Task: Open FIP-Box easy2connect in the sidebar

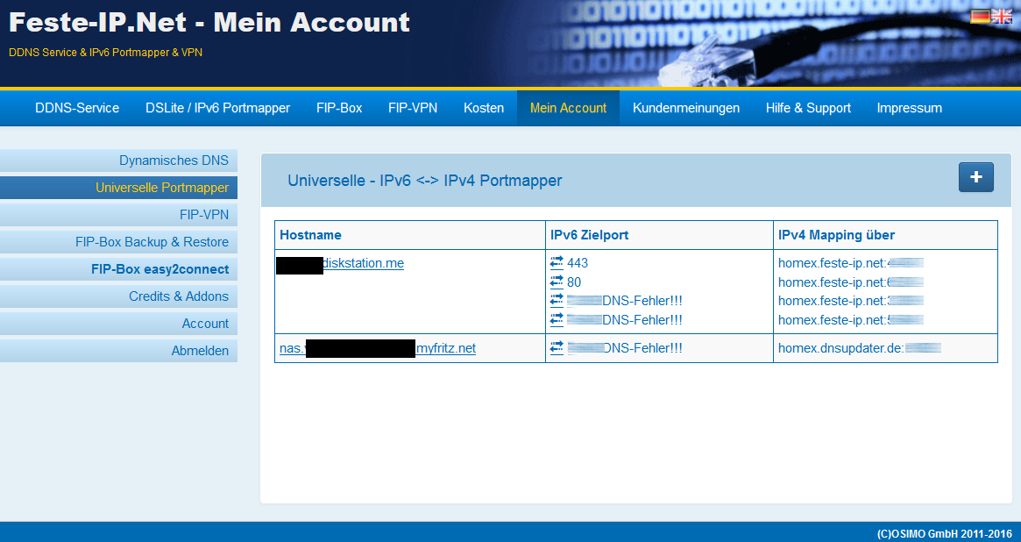Action: [x=118, y=269]
